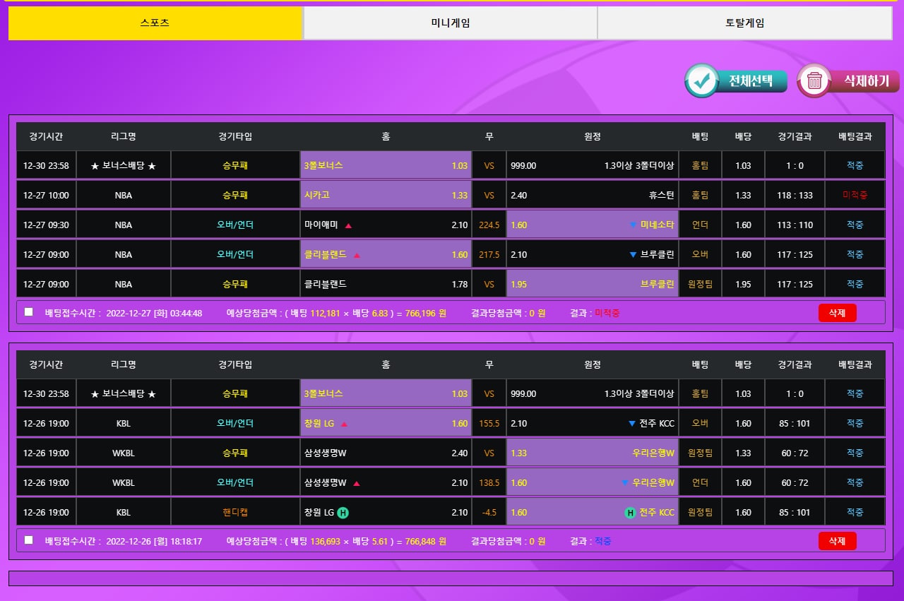
Task: Click blue down arrow beside 미네소타
Action: coord(633,225)
